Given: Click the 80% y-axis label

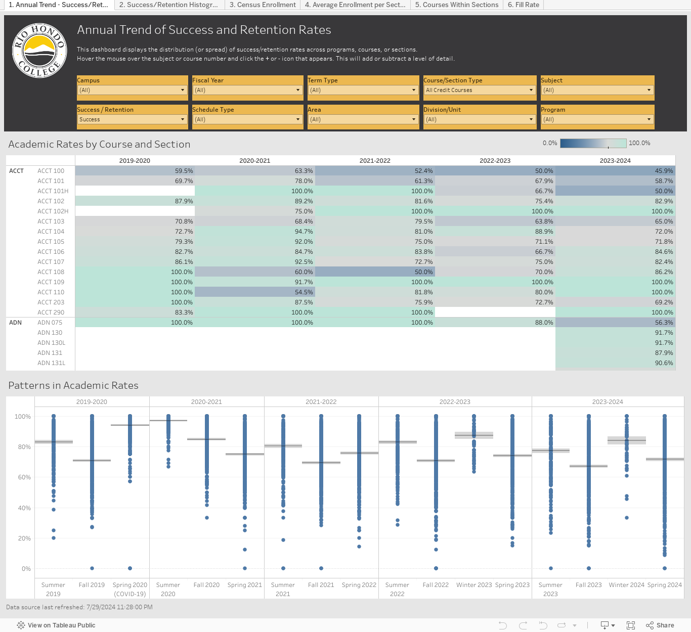Looking at the screenshot, I should [24, 447].
